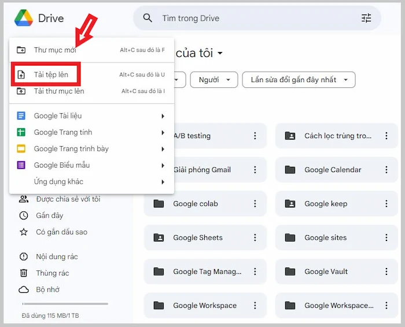Screen dimensions: 405x327
Task: Open the Lần sửa đổi gần đây nhất dropdown
Action: (299, 80)
